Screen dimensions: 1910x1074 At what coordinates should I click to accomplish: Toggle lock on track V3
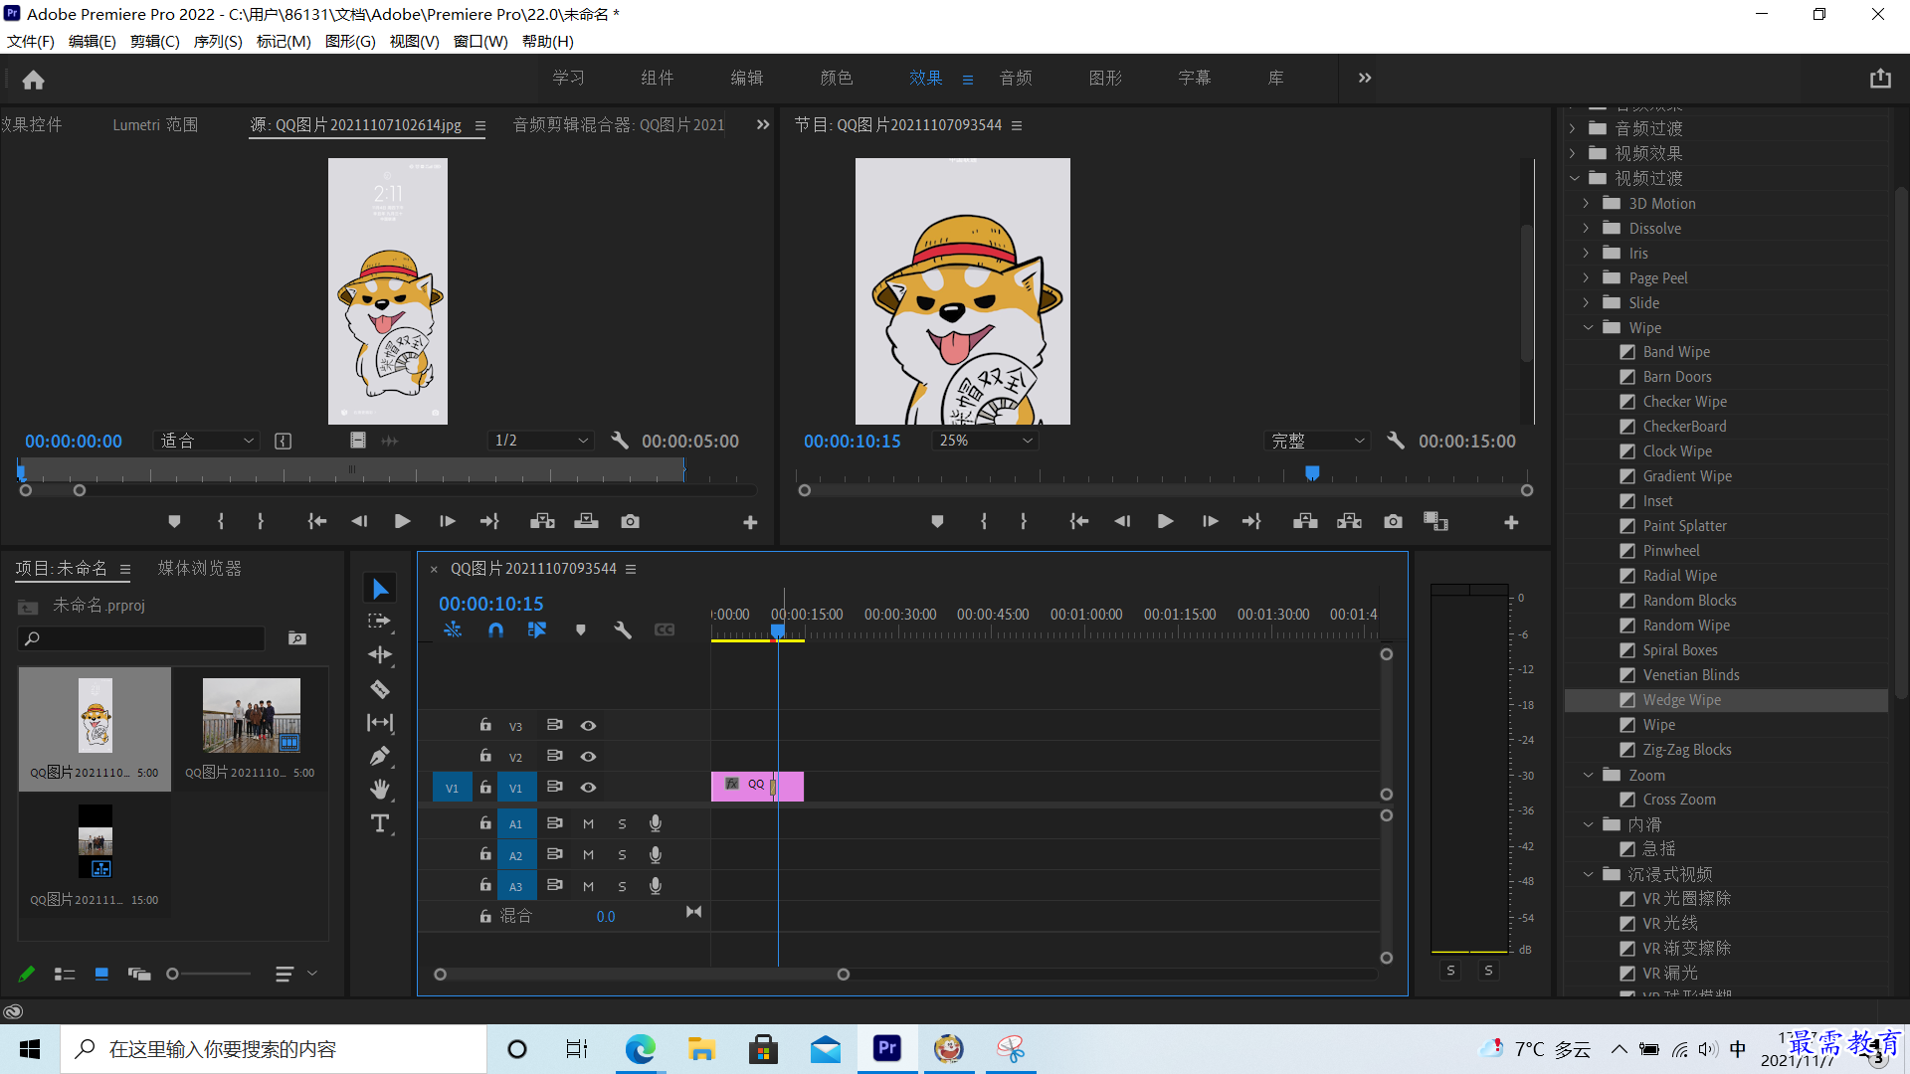pyautogui.click(x=485, y=725)
